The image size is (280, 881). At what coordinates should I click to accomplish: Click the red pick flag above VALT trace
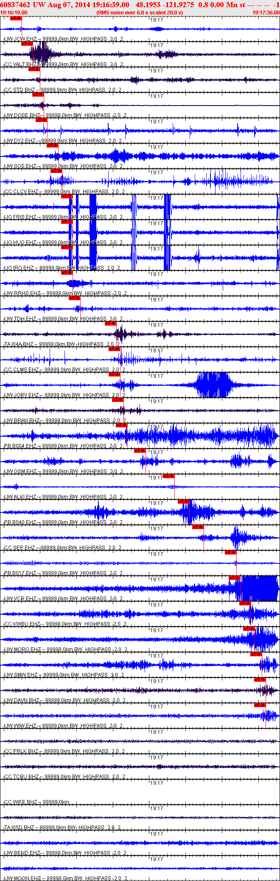[x=27, y=44]
